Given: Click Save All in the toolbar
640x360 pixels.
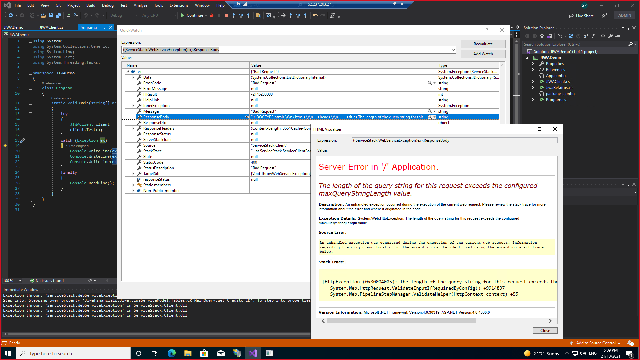Looking at the screenshot, I should tap(58, 15).
